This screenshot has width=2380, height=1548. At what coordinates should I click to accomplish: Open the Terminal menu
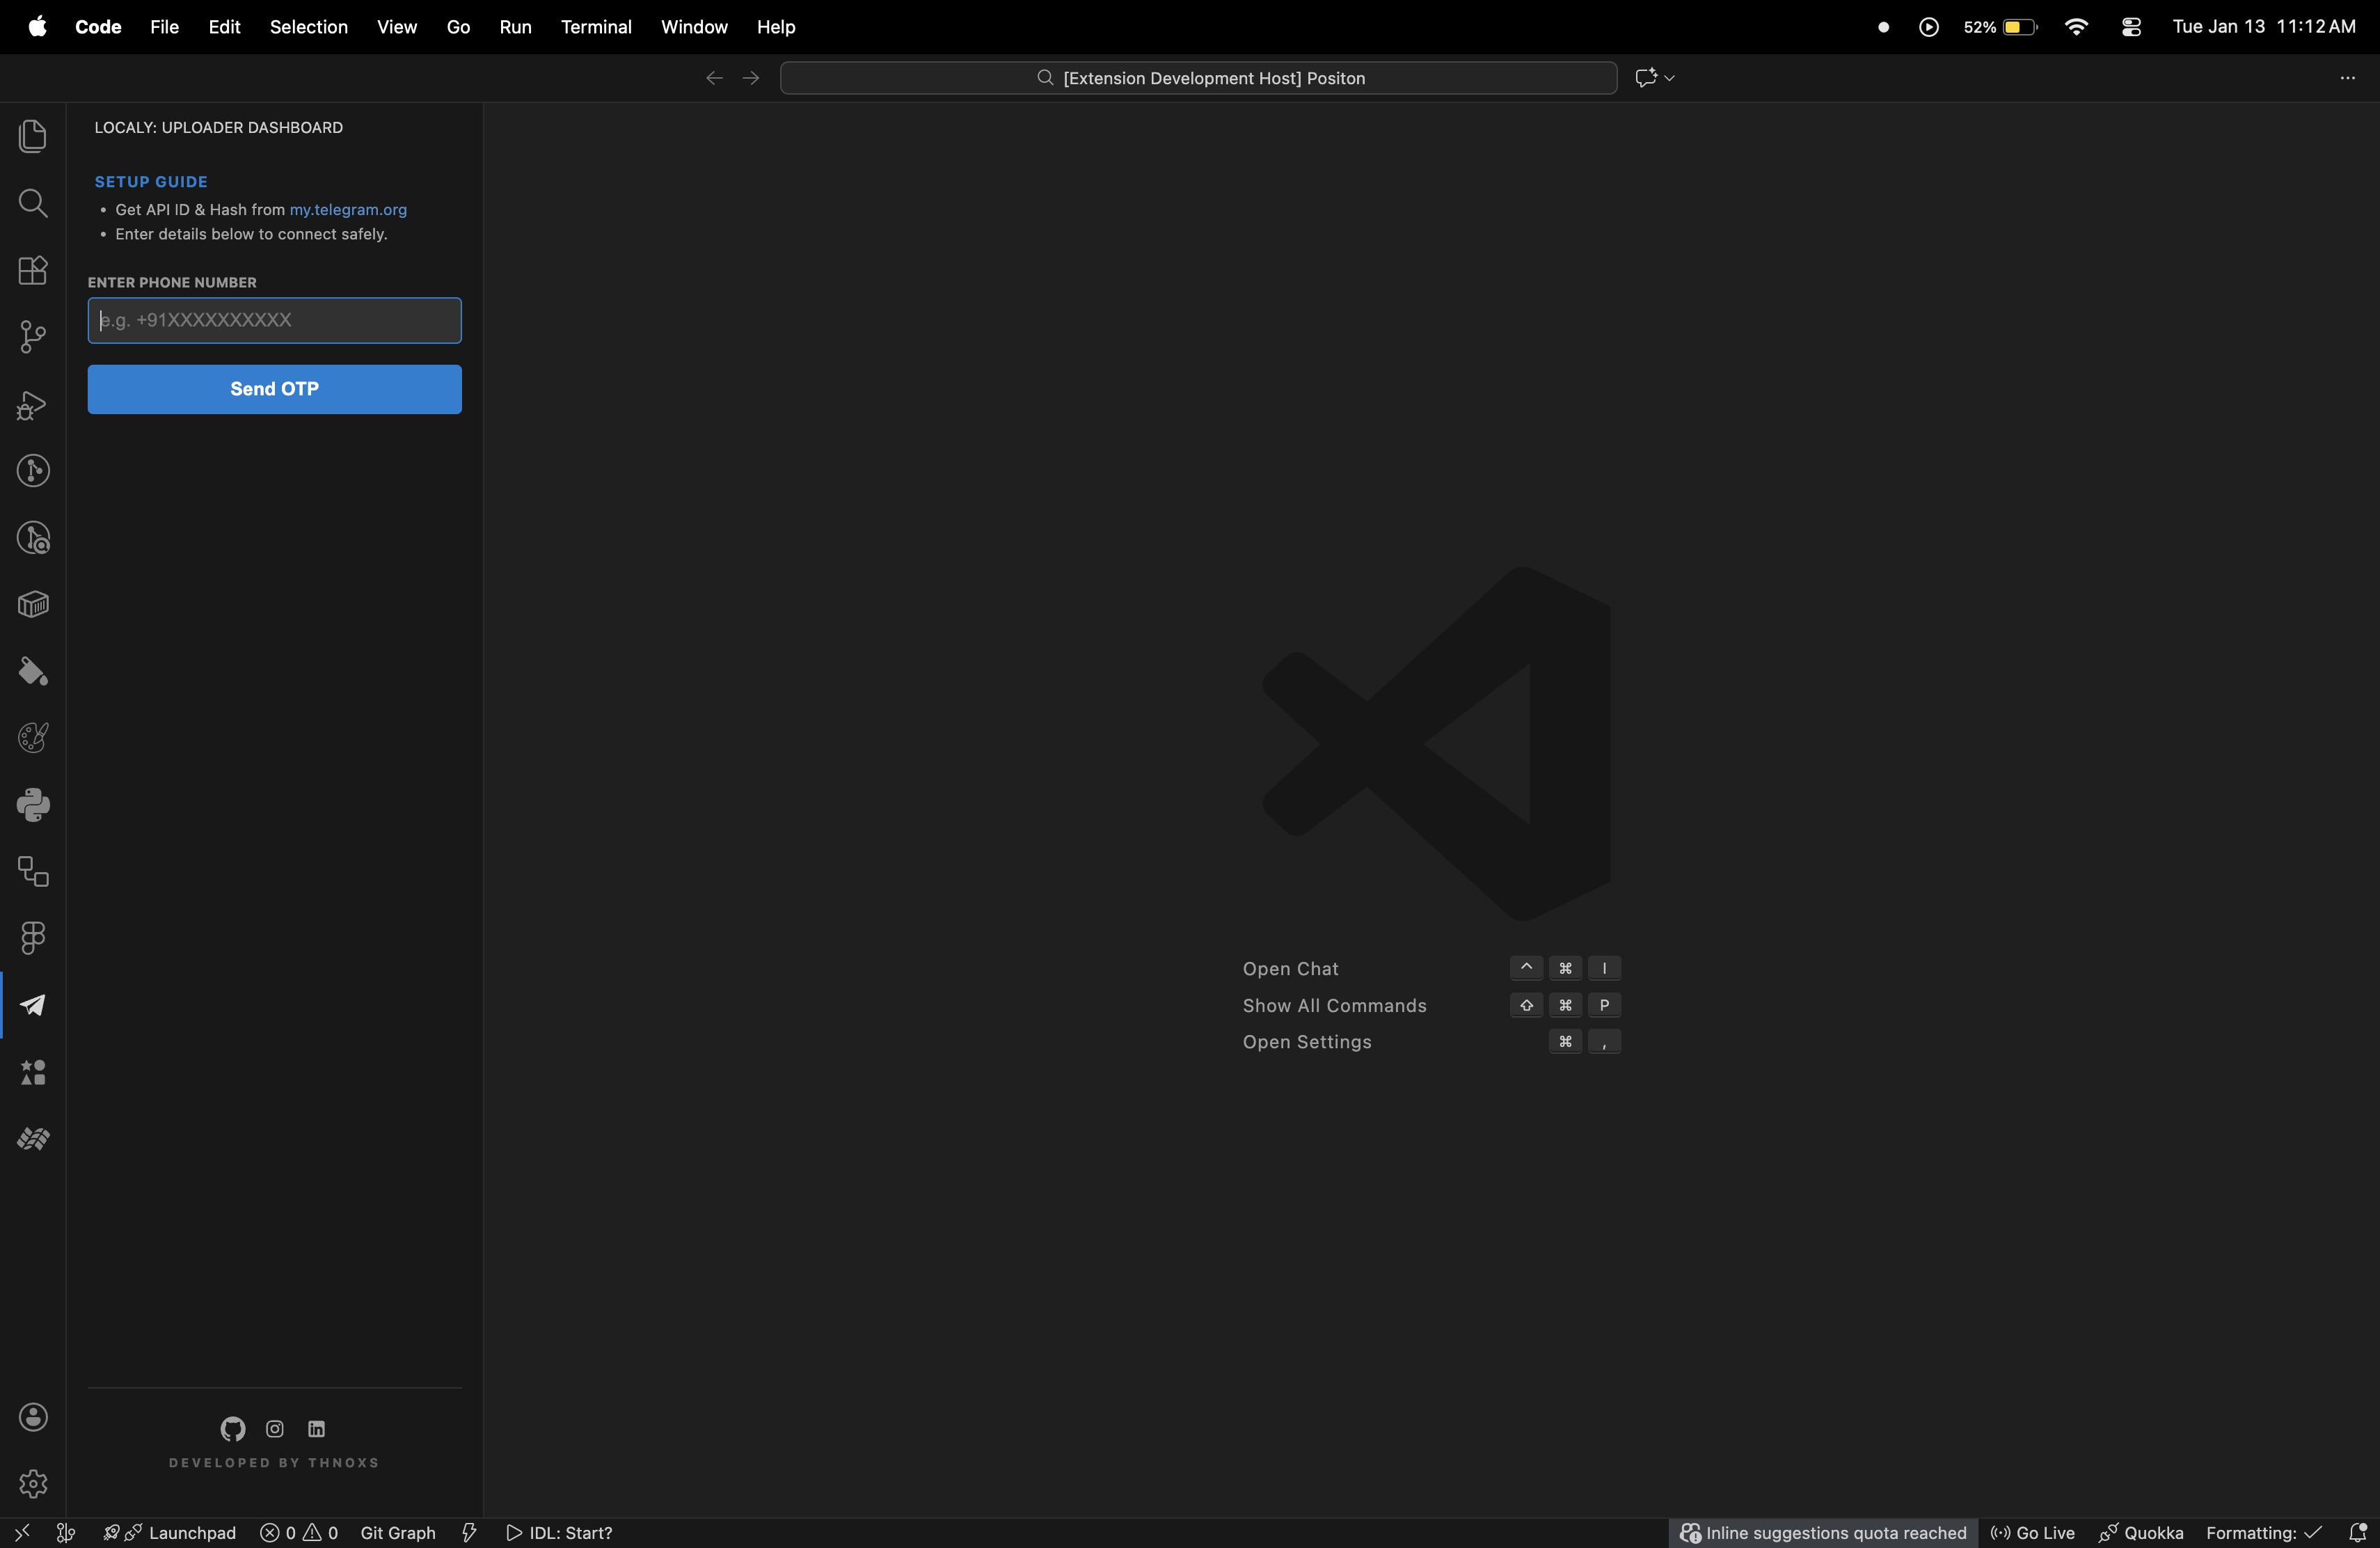point(596,27)
